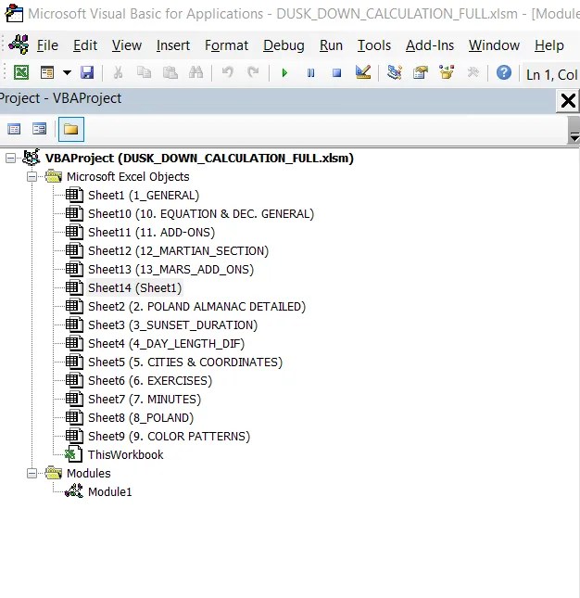This screenshot has width=580, height=598.
Task: Click the Insert UserForm toolbar icon
Action: coord(47,72)
